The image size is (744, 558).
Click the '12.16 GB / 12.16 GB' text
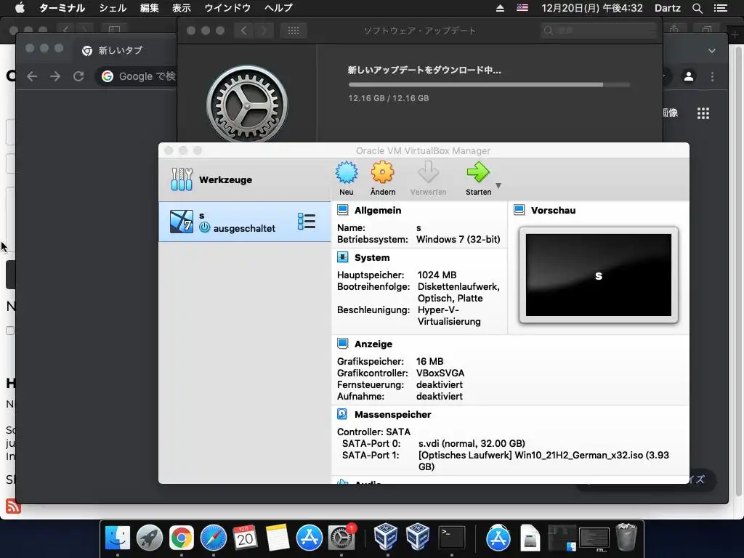click(389, 98)
